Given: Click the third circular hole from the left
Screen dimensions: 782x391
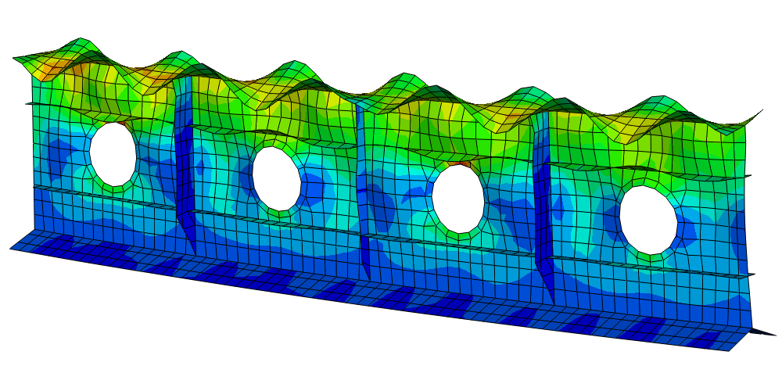Looking at the screenshot, I should pyautogui.click(x=458, y=203).
